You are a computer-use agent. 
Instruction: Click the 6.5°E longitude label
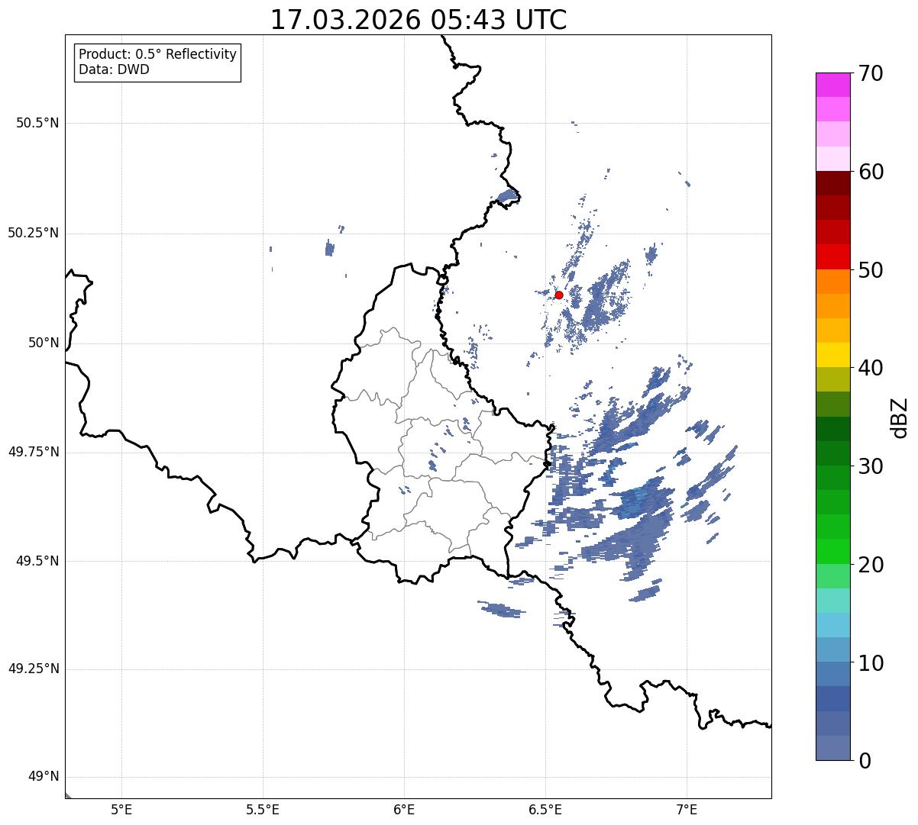pos(545,809)
